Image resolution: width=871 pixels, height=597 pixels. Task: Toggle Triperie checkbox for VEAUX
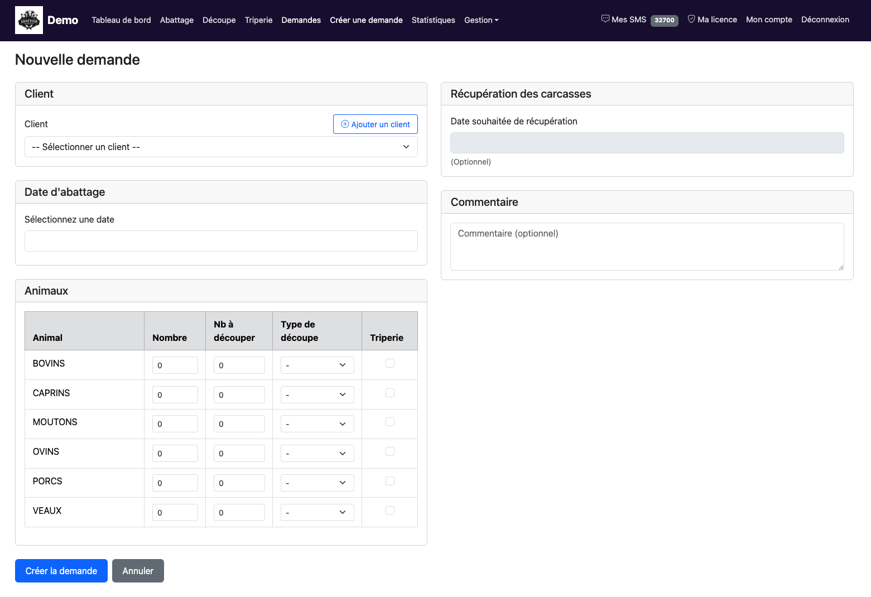point(390,511)
